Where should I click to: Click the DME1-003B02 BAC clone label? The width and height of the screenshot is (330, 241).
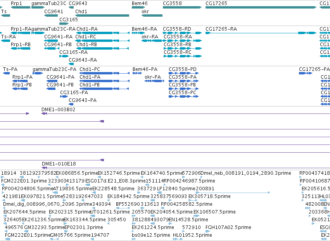coord(58,110)
